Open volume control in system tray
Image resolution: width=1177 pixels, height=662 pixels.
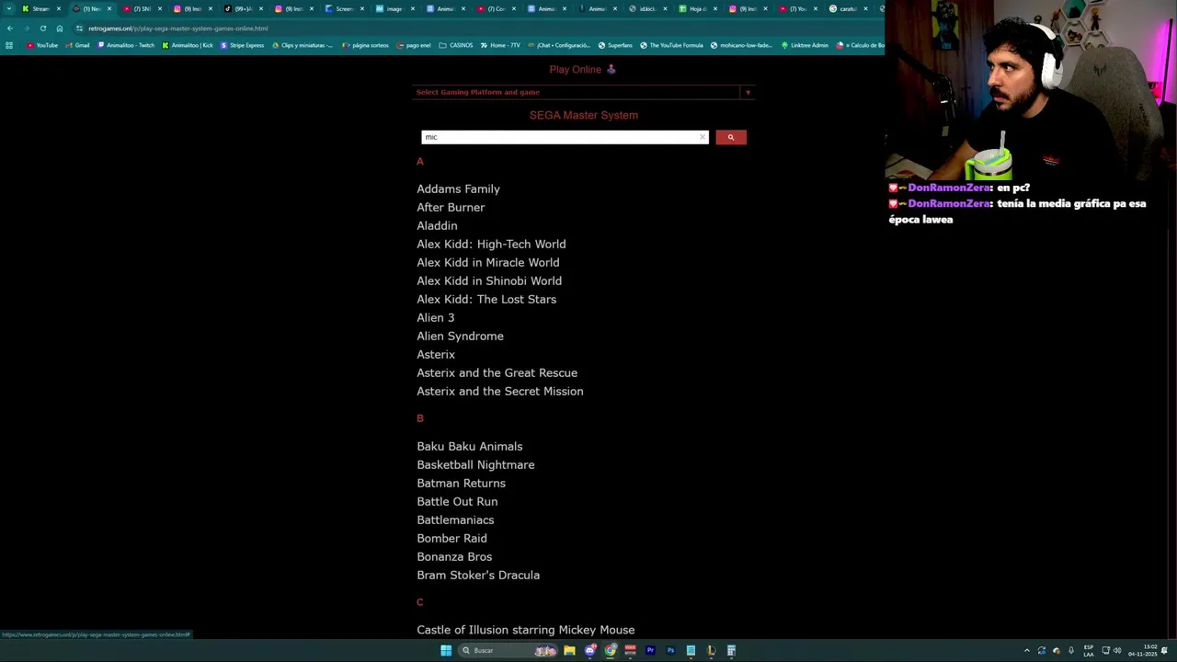click(1117, 650)
